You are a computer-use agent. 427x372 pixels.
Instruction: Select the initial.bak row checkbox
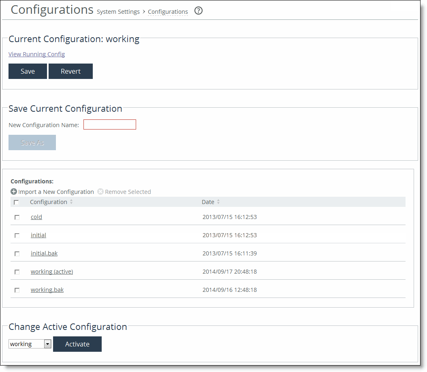click(17, 254)
